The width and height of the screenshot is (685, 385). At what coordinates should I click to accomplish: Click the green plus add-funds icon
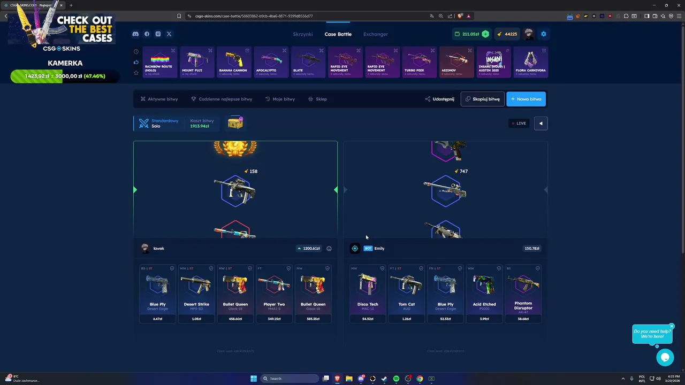pos(485,34)
